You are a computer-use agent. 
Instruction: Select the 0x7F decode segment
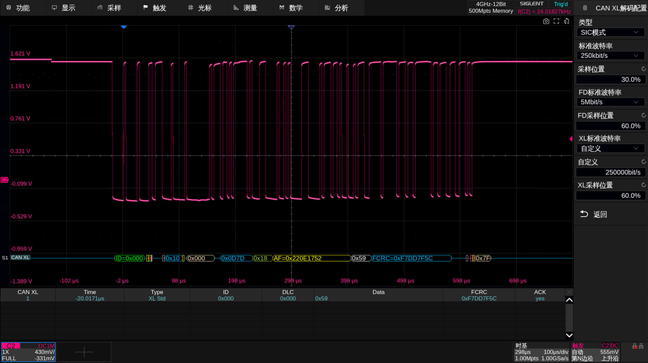[482, 258]
